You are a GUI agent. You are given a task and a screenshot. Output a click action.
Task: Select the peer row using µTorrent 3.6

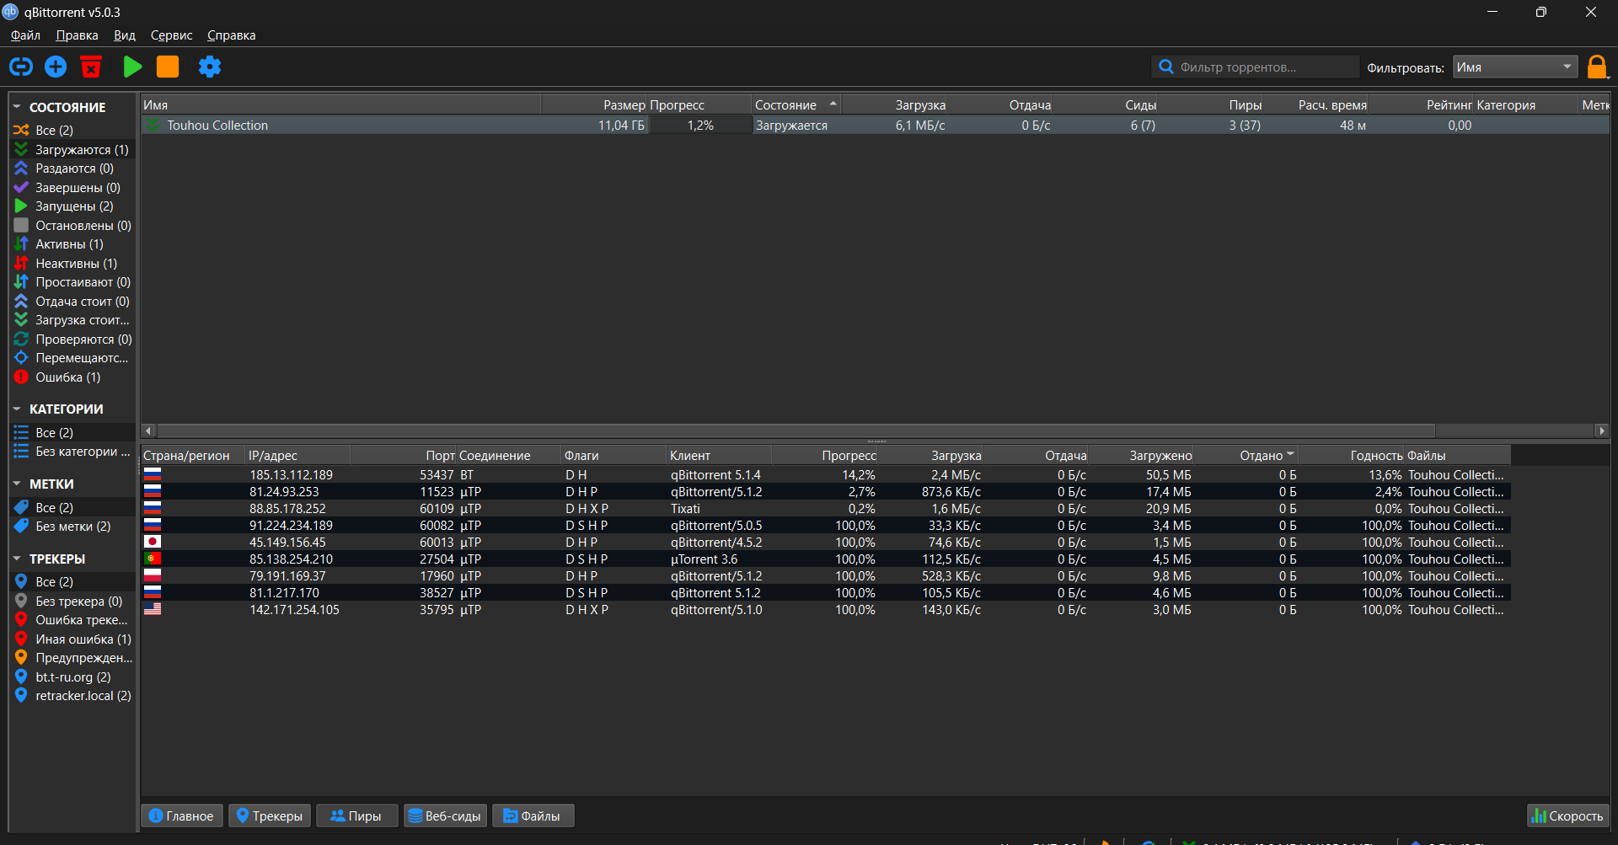[x=826, y=559]
